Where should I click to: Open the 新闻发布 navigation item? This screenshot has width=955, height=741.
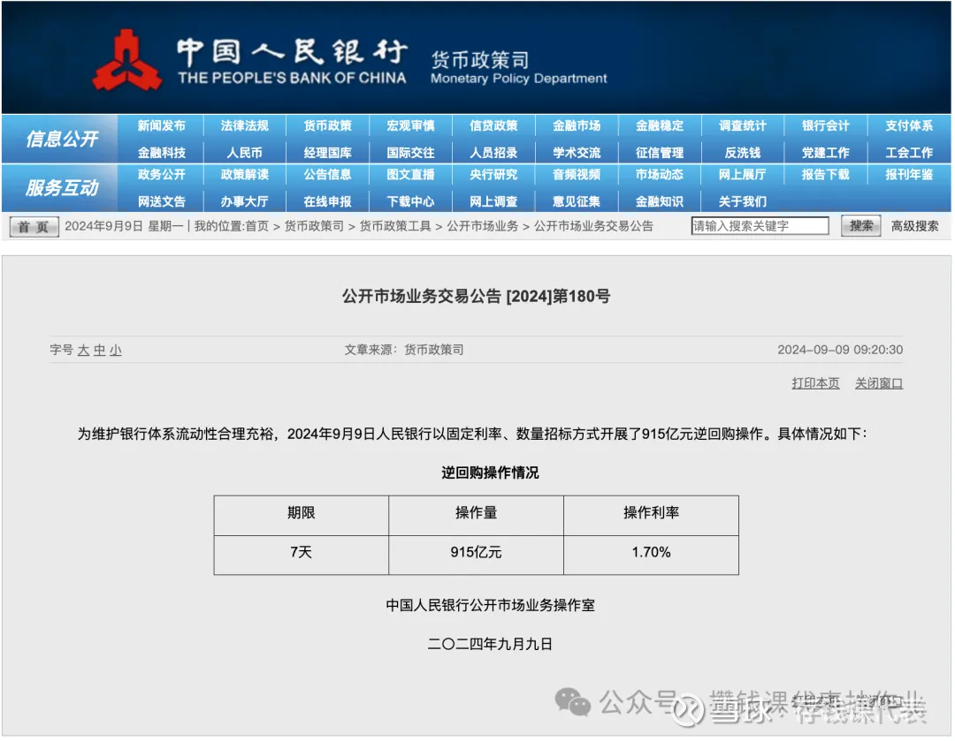(164, 125)
